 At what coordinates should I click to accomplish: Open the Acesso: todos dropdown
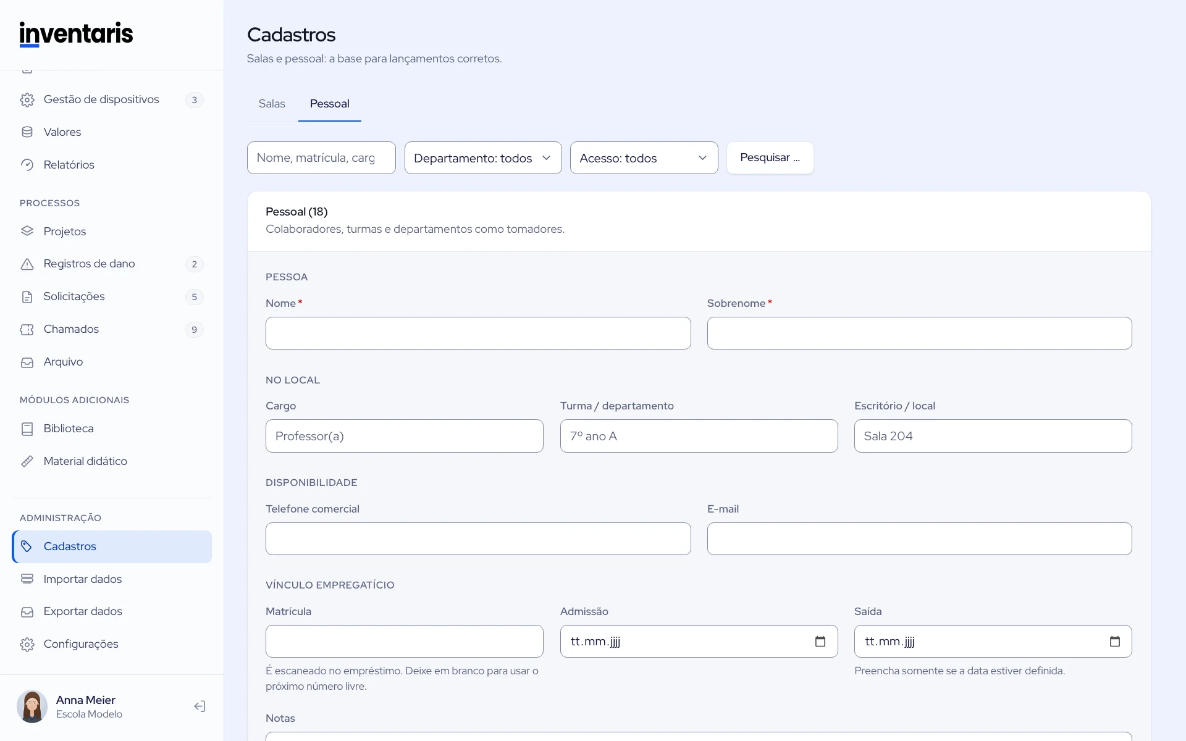pos(644,158)
